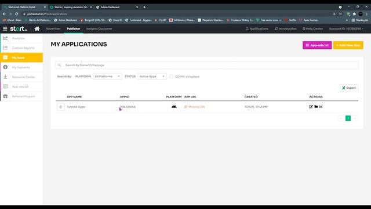The width and height of the screenshot is (371, 209).
Task: Switch to the Publisher tab
Action: (74, 28)
